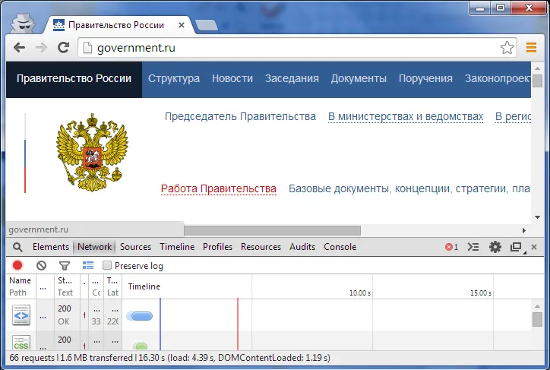Switch to the Console panel
Image resolution: width=550 pixels, height=370 pixels.
[340, 247]
